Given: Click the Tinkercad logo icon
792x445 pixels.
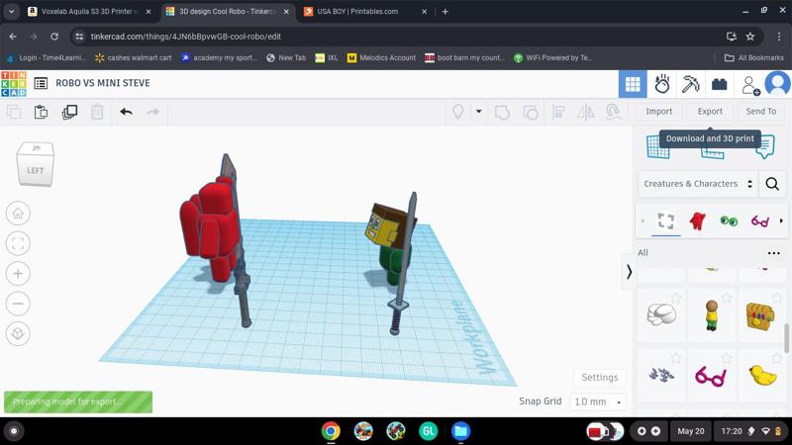Looking at the screenshot, I should pyautogui.click(x=14, y=83).
